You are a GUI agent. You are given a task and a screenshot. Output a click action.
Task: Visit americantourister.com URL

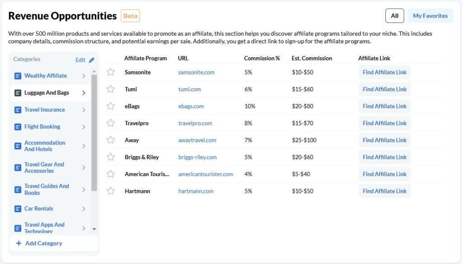click(x=206, y=174)
